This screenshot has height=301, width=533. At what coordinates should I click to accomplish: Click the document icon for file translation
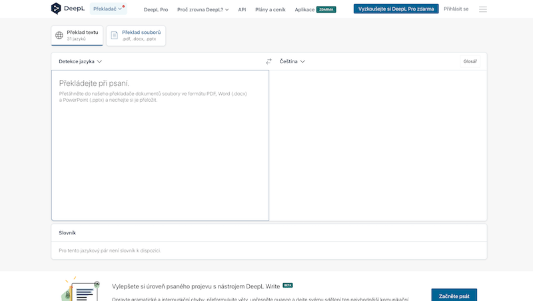point(114,36)
